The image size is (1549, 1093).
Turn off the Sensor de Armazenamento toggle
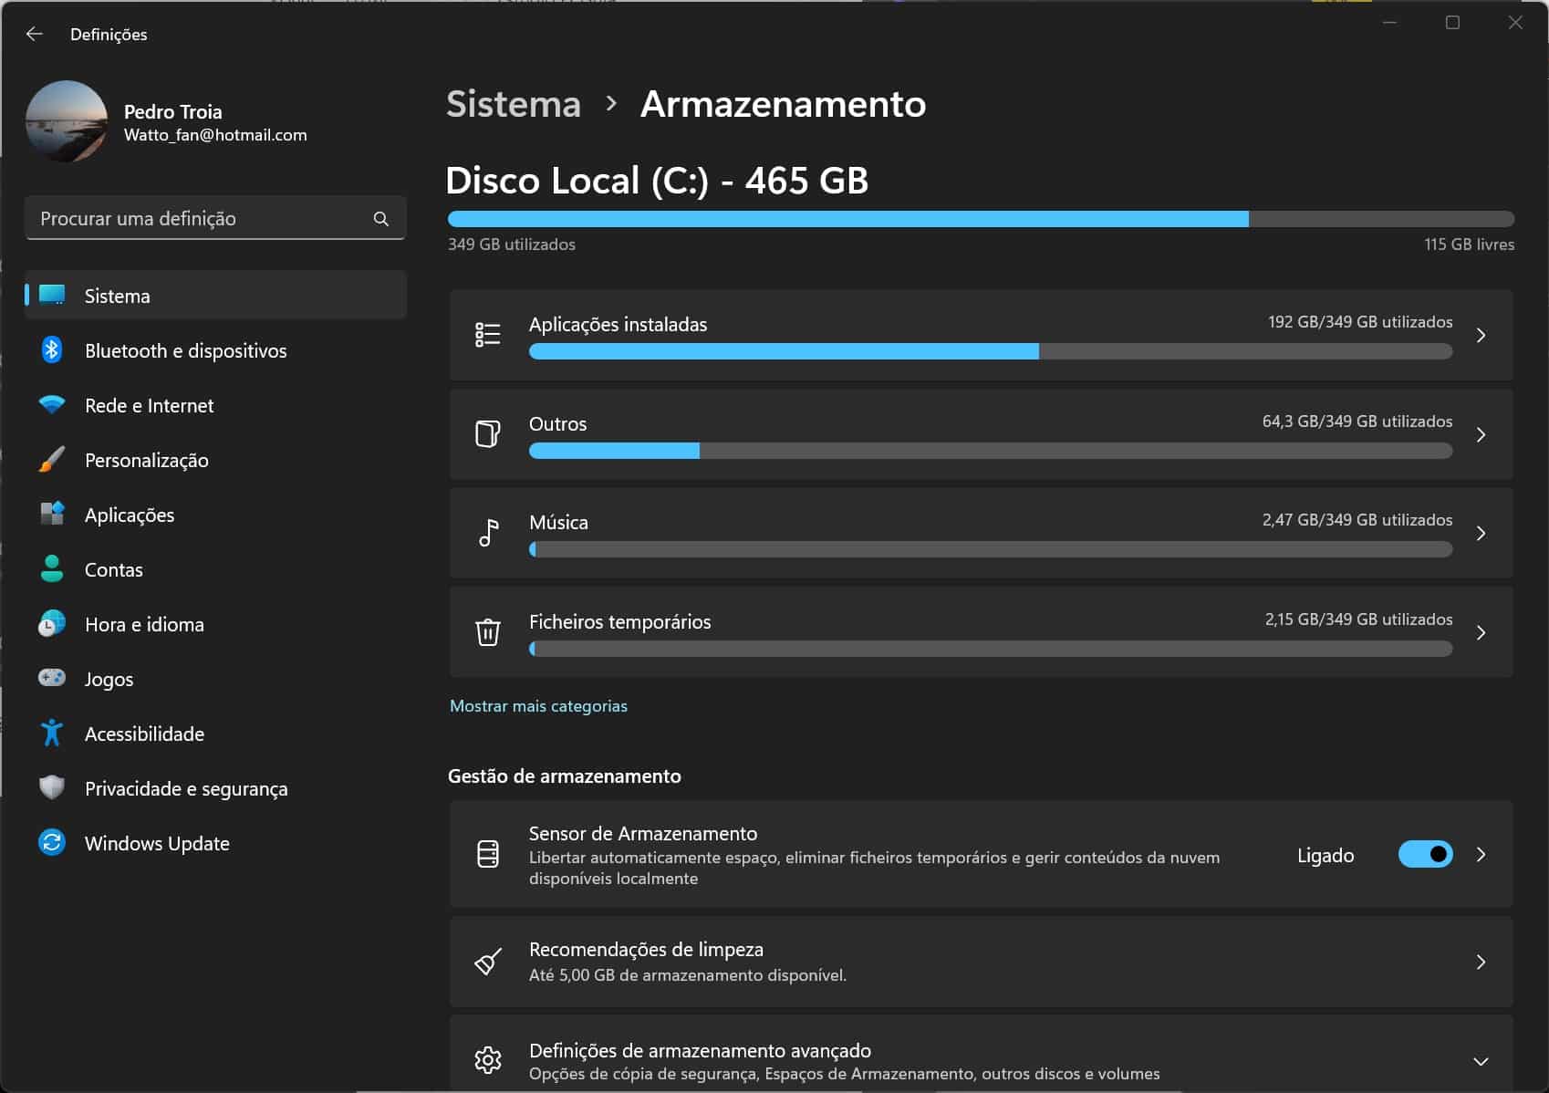[1425, 855]
